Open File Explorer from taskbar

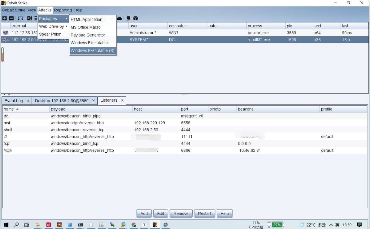[x=38, y=225]
